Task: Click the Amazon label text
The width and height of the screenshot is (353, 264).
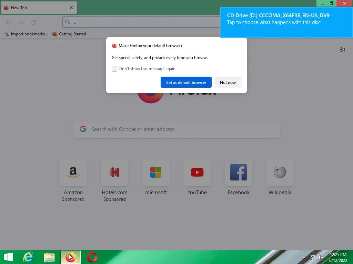Action: [73, 192]
